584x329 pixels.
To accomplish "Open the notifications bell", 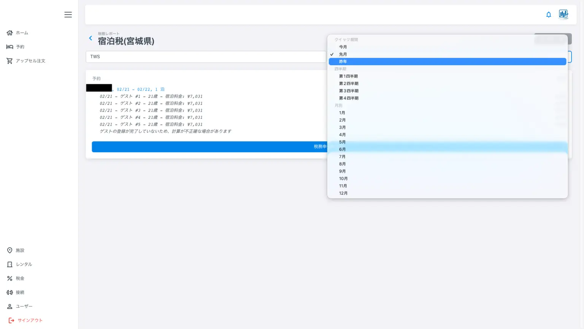I will point(548,15).
